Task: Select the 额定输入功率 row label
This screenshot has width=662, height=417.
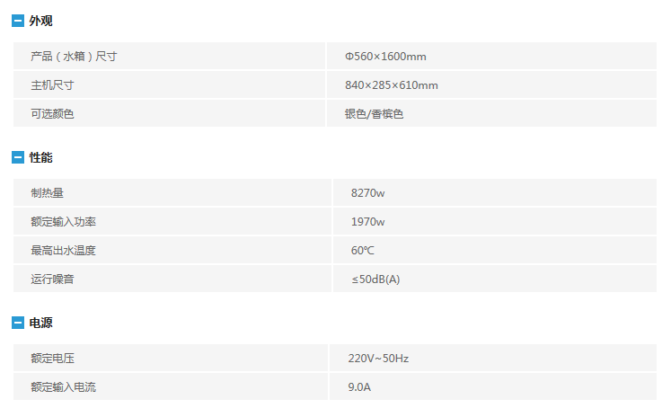Action: (x=63, y=222)
